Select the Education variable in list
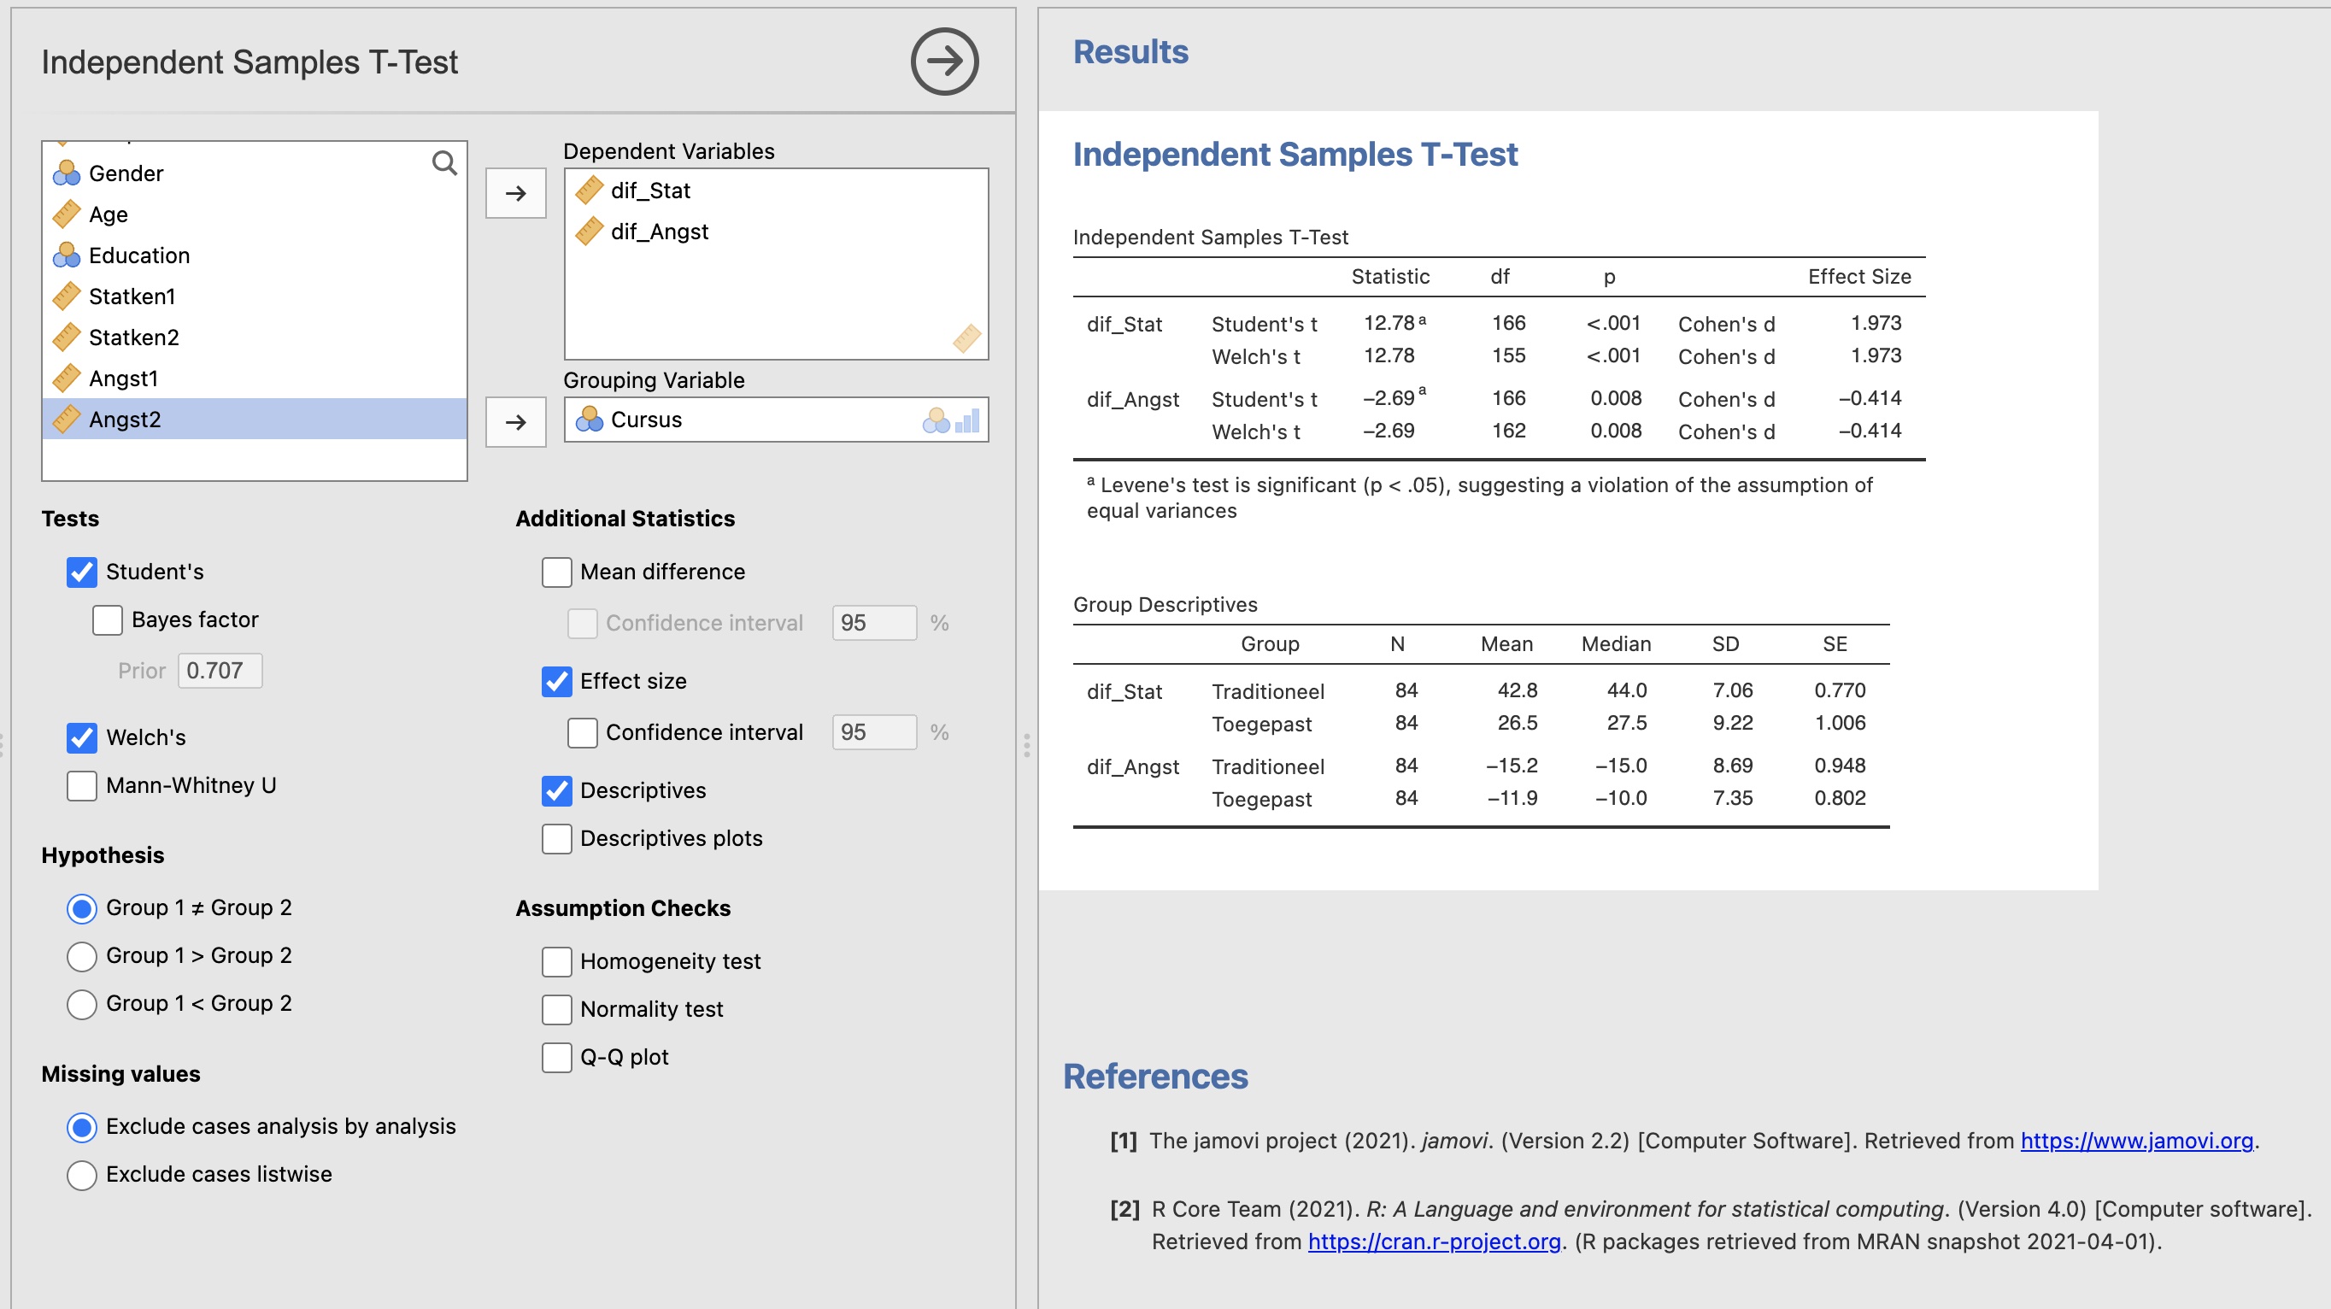 (138, 255)
